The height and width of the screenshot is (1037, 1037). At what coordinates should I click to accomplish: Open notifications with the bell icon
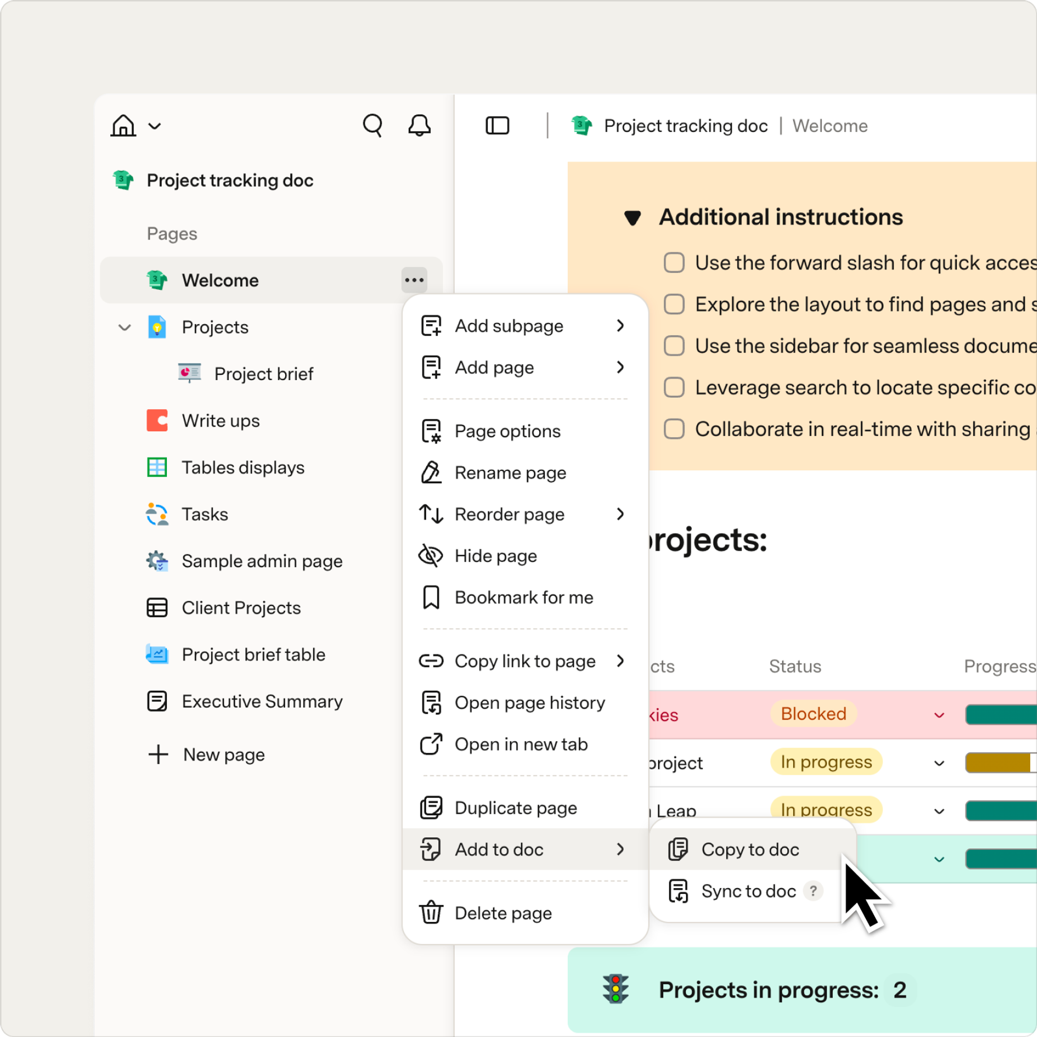[419, 125]
